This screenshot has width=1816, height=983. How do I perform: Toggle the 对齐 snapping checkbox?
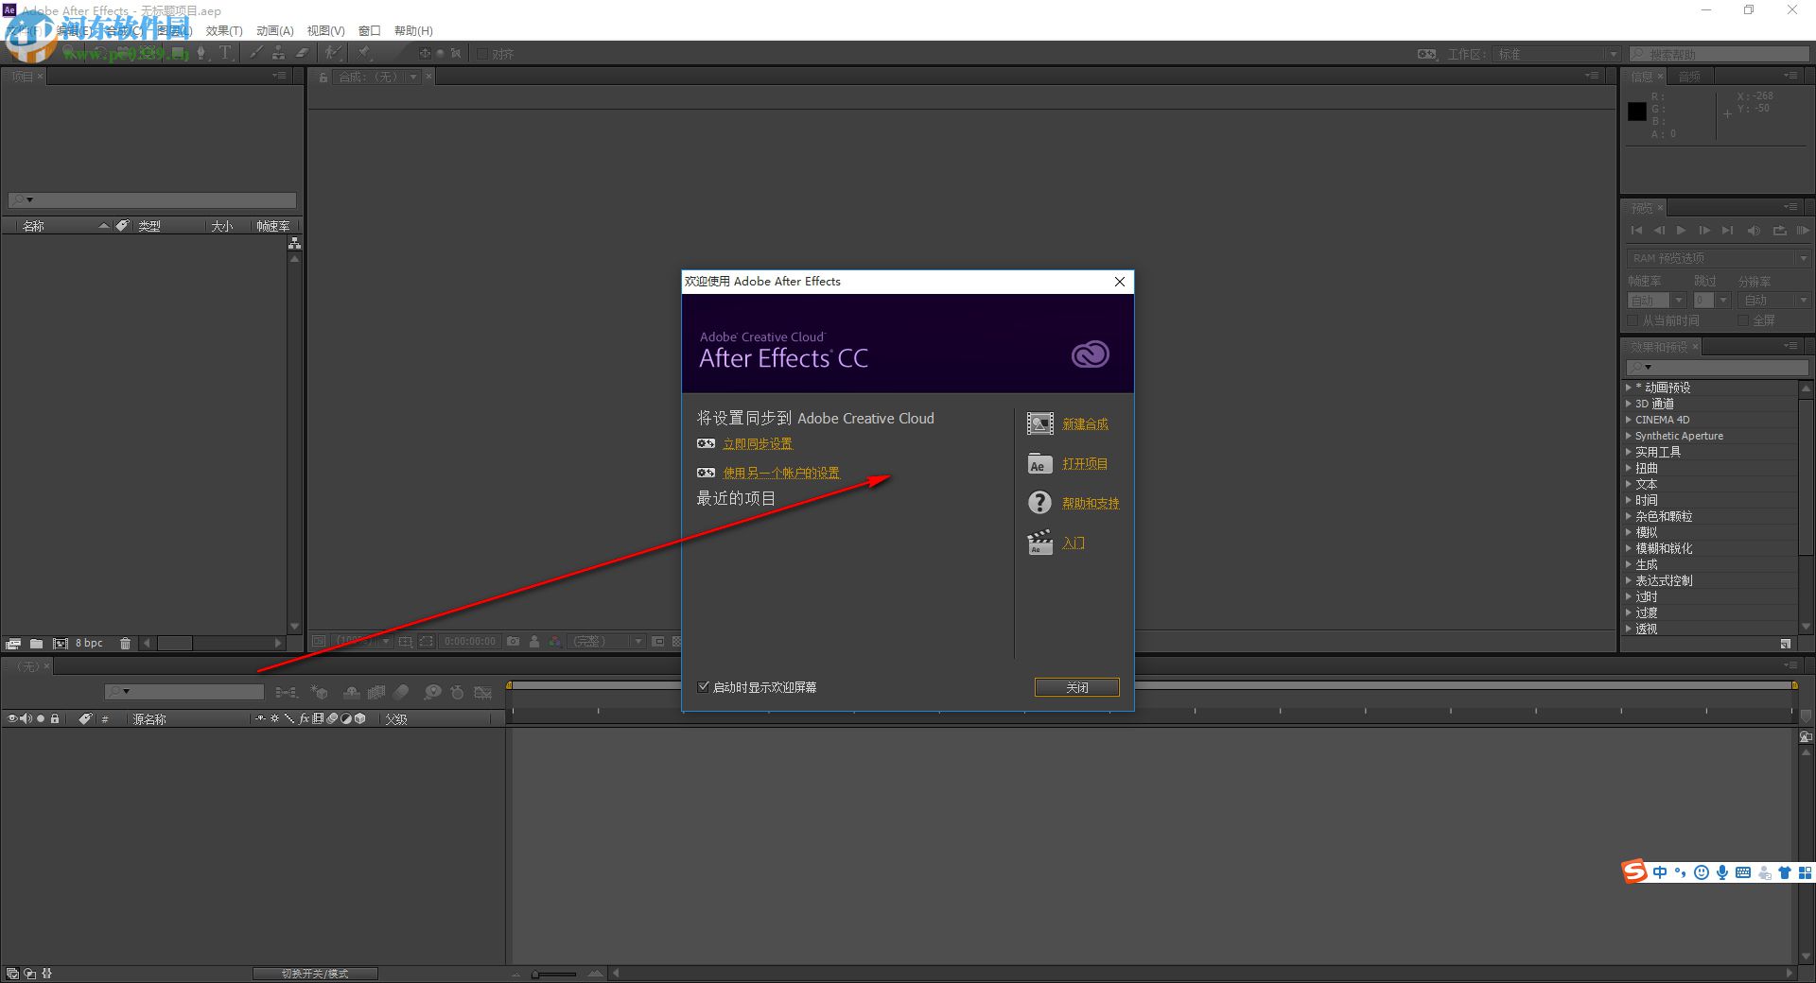tap(482, 54)
